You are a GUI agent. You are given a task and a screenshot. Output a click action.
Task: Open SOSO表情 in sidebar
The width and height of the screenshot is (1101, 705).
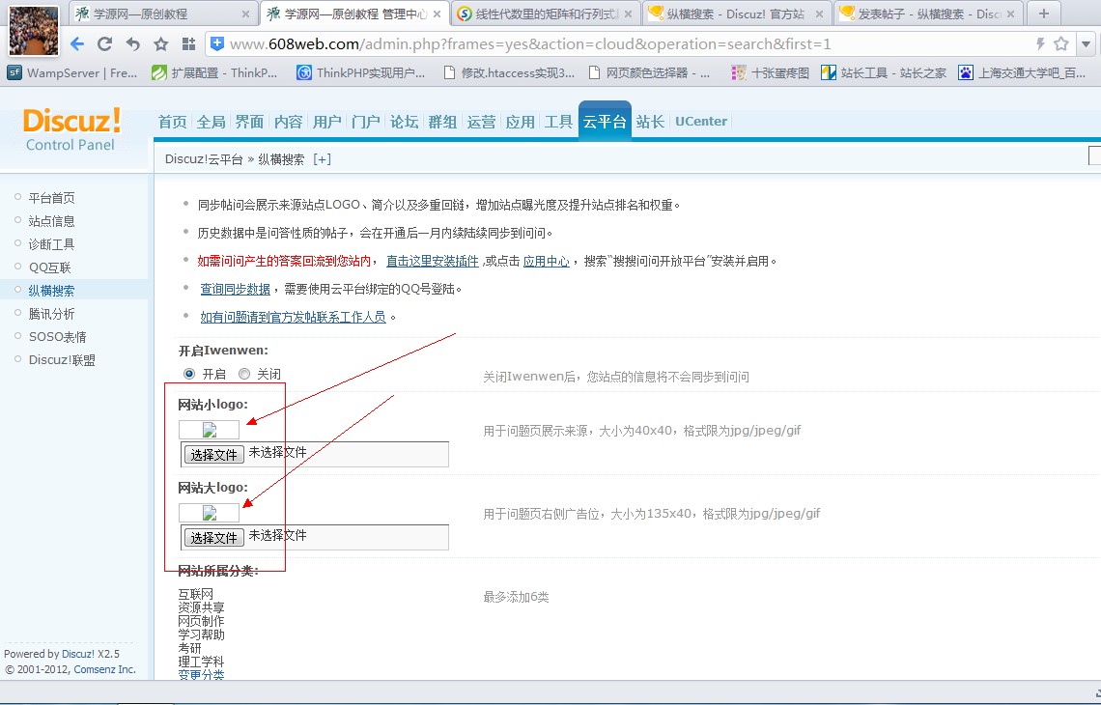coord(58,337)
